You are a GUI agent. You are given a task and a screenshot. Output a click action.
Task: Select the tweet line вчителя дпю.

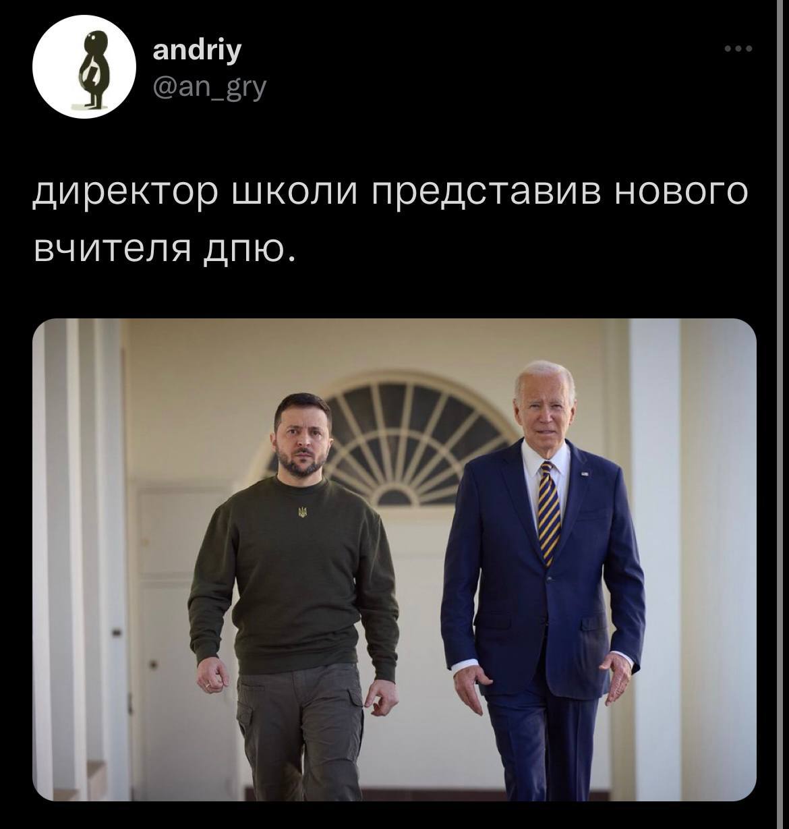(165, 248)
